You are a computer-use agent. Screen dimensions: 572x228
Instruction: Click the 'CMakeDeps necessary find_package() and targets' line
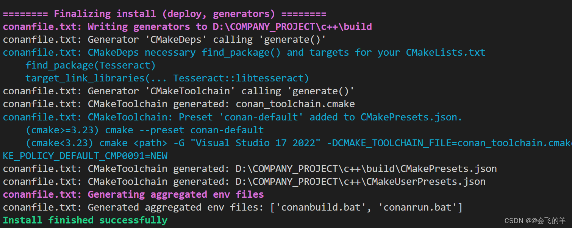point(244,53)
